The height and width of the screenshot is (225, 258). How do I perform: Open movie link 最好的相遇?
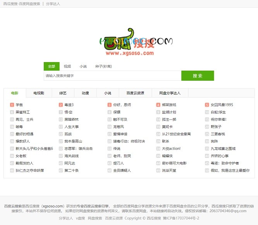(x=24, y=134)
